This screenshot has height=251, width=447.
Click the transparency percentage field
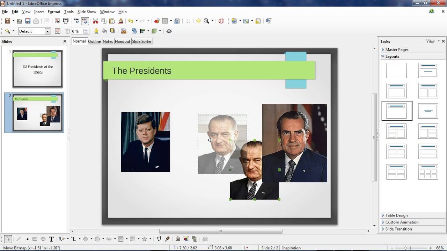coord(77,31)
